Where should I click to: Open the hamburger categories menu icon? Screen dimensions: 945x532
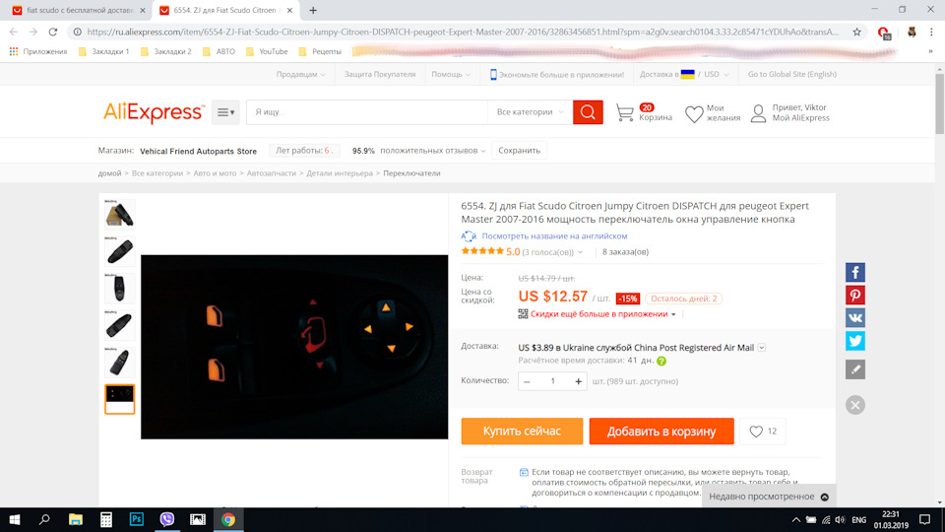225,112
